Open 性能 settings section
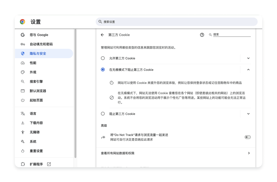 coord(44,63)
